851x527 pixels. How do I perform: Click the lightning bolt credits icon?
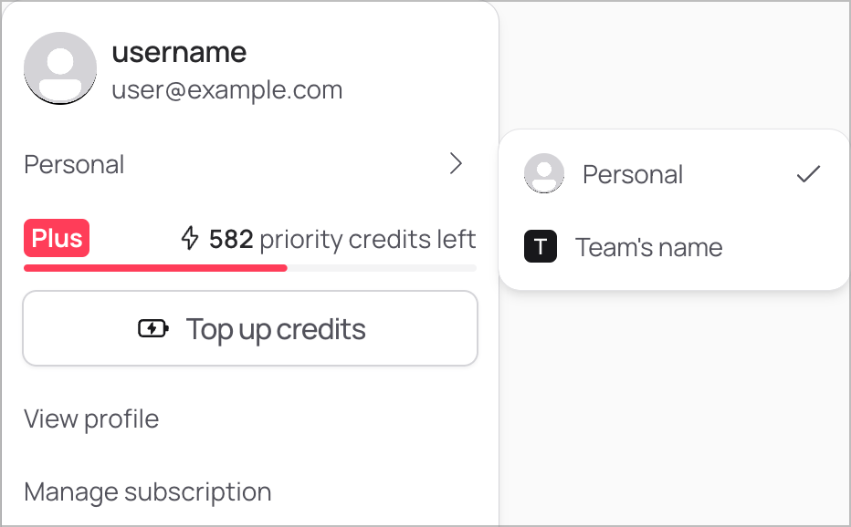pos(189,239)
